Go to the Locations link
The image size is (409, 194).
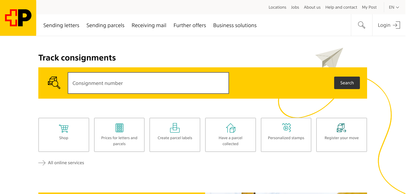pyautogui.click(x=277, y=7)
